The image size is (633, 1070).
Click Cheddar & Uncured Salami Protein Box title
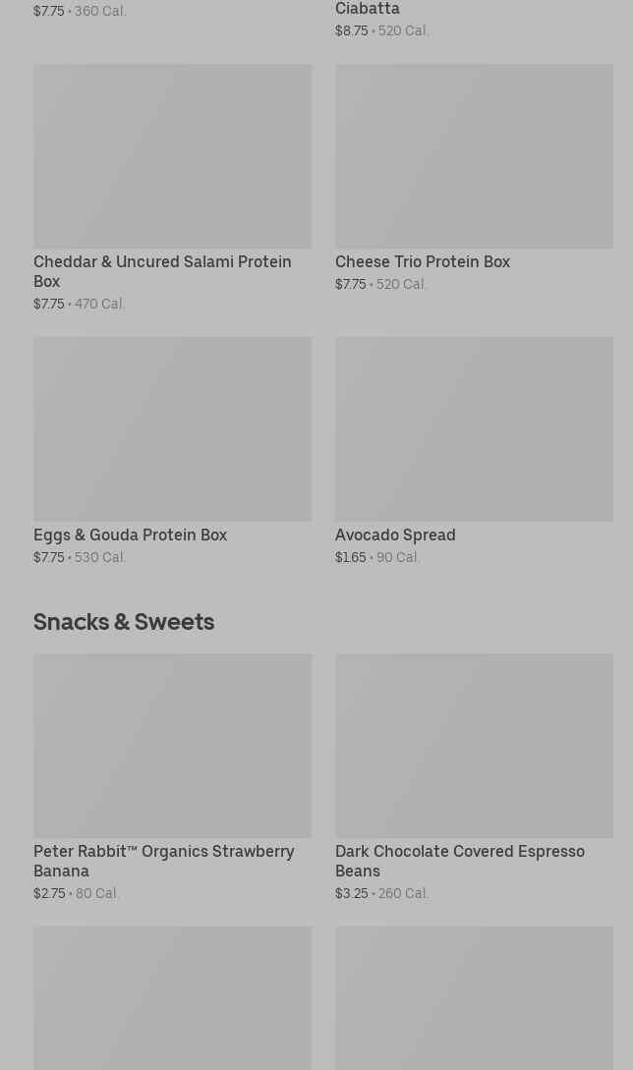(162, 271)
